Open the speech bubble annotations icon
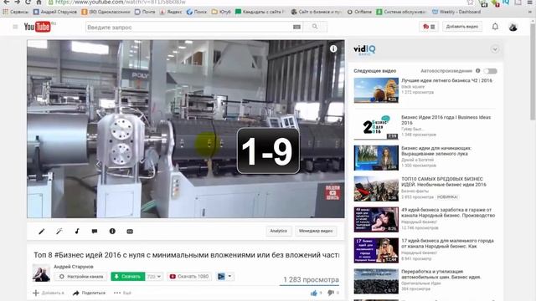This screenshot has height=301, width=536. pyautogui.click(x=95, y=232)
